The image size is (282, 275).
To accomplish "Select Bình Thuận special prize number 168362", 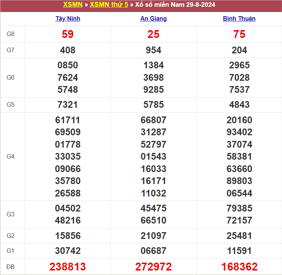I will [239, 267].
